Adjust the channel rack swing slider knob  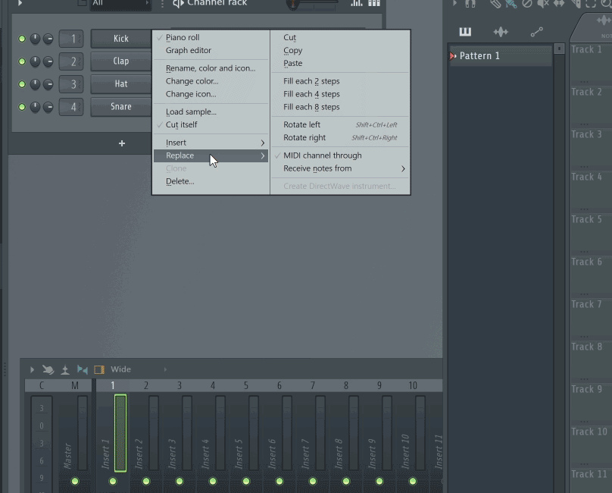click(x=292, y=5)
